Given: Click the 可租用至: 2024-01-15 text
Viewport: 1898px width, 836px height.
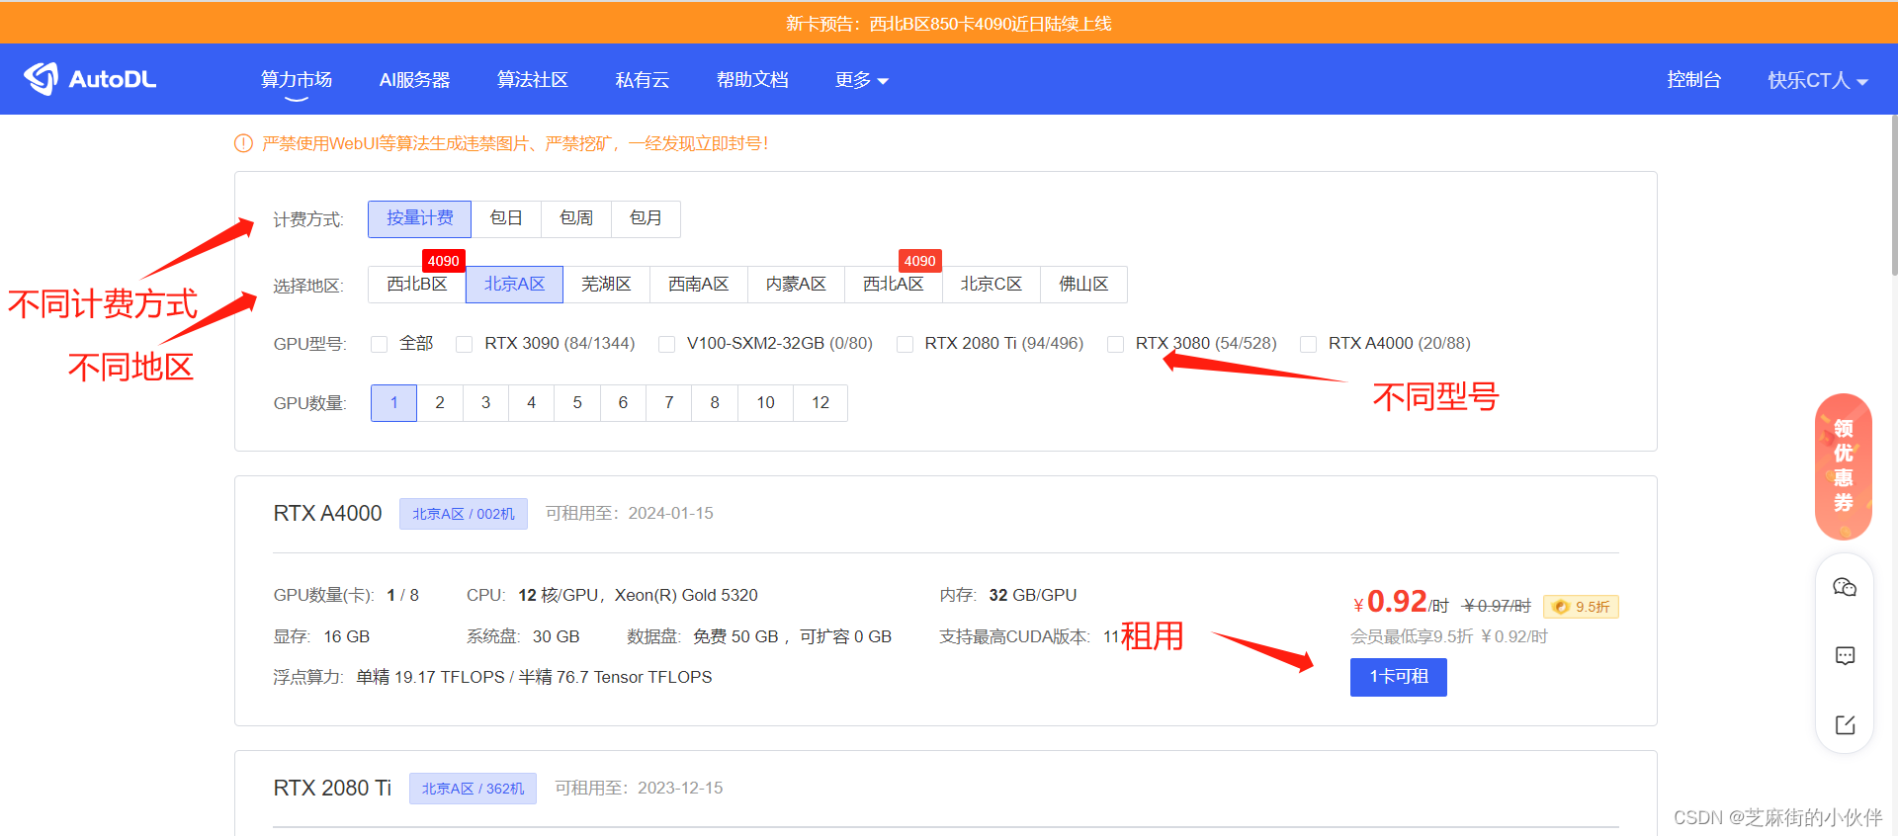Looking at the screenshot, I should [x=630, y=514].
